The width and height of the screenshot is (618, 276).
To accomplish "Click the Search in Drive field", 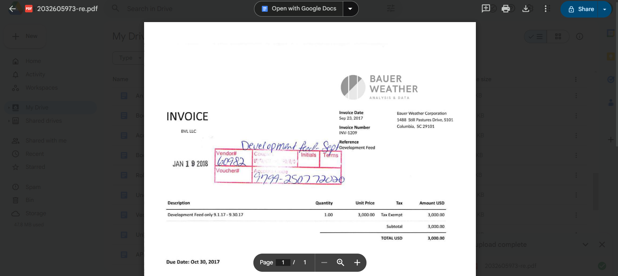I will click(x=150, y=9).
